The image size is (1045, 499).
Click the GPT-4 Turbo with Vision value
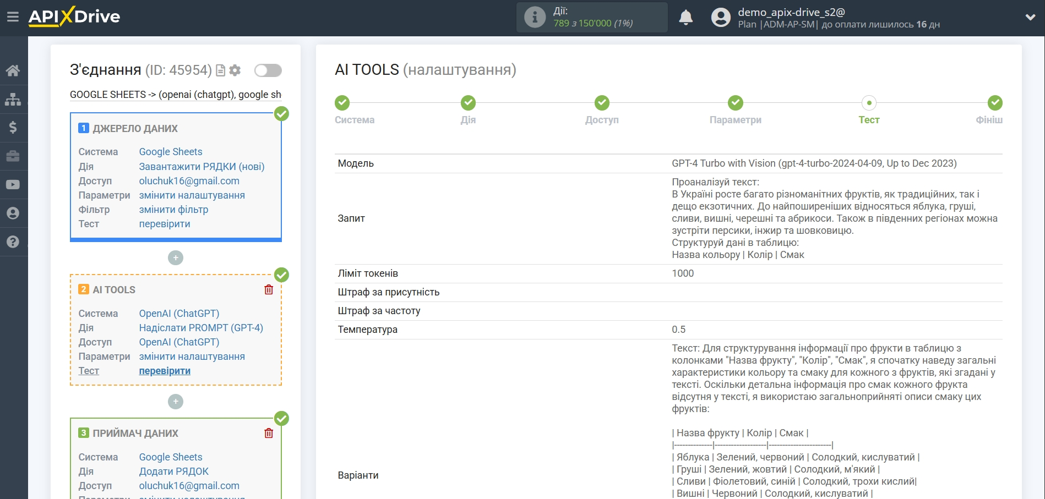point(814,163)
